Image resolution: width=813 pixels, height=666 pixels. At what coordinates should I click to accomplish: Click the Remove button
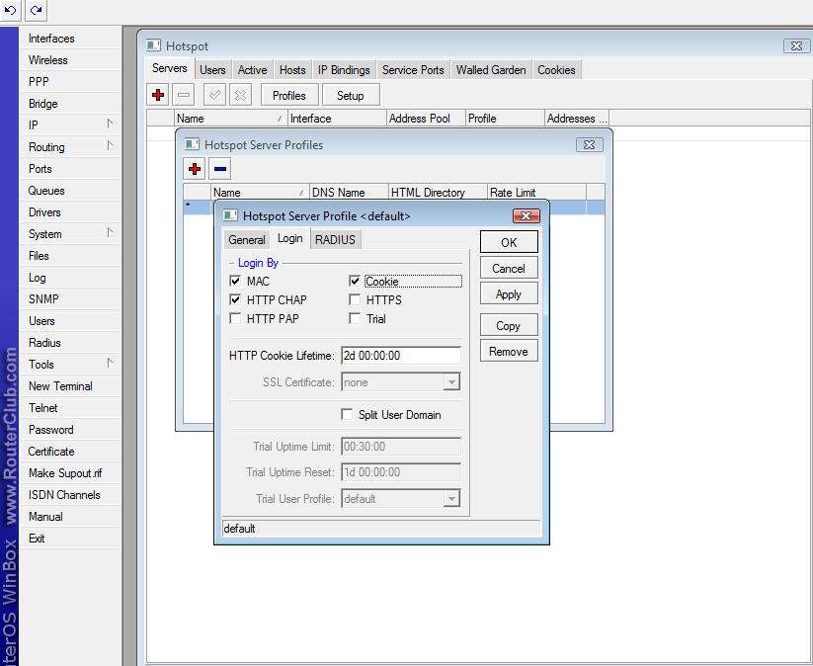(x=509, y=351)
